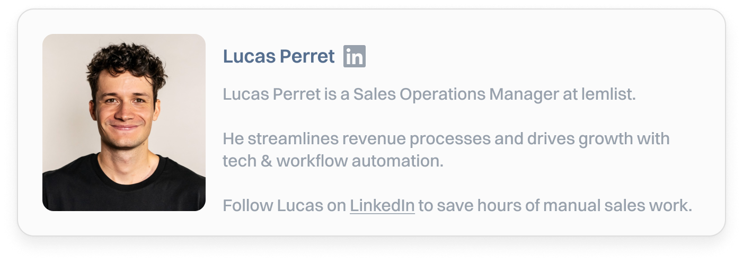The width and height of the screenshot is (743, 262).
Task: Click the author's portrait photo
Action: [124, 122]
